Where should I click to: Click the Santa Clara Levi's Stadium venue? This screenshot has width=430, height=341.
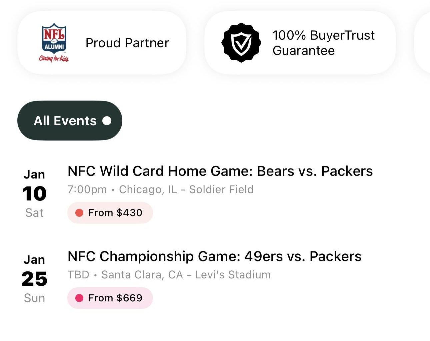click(x=186, y=275)
